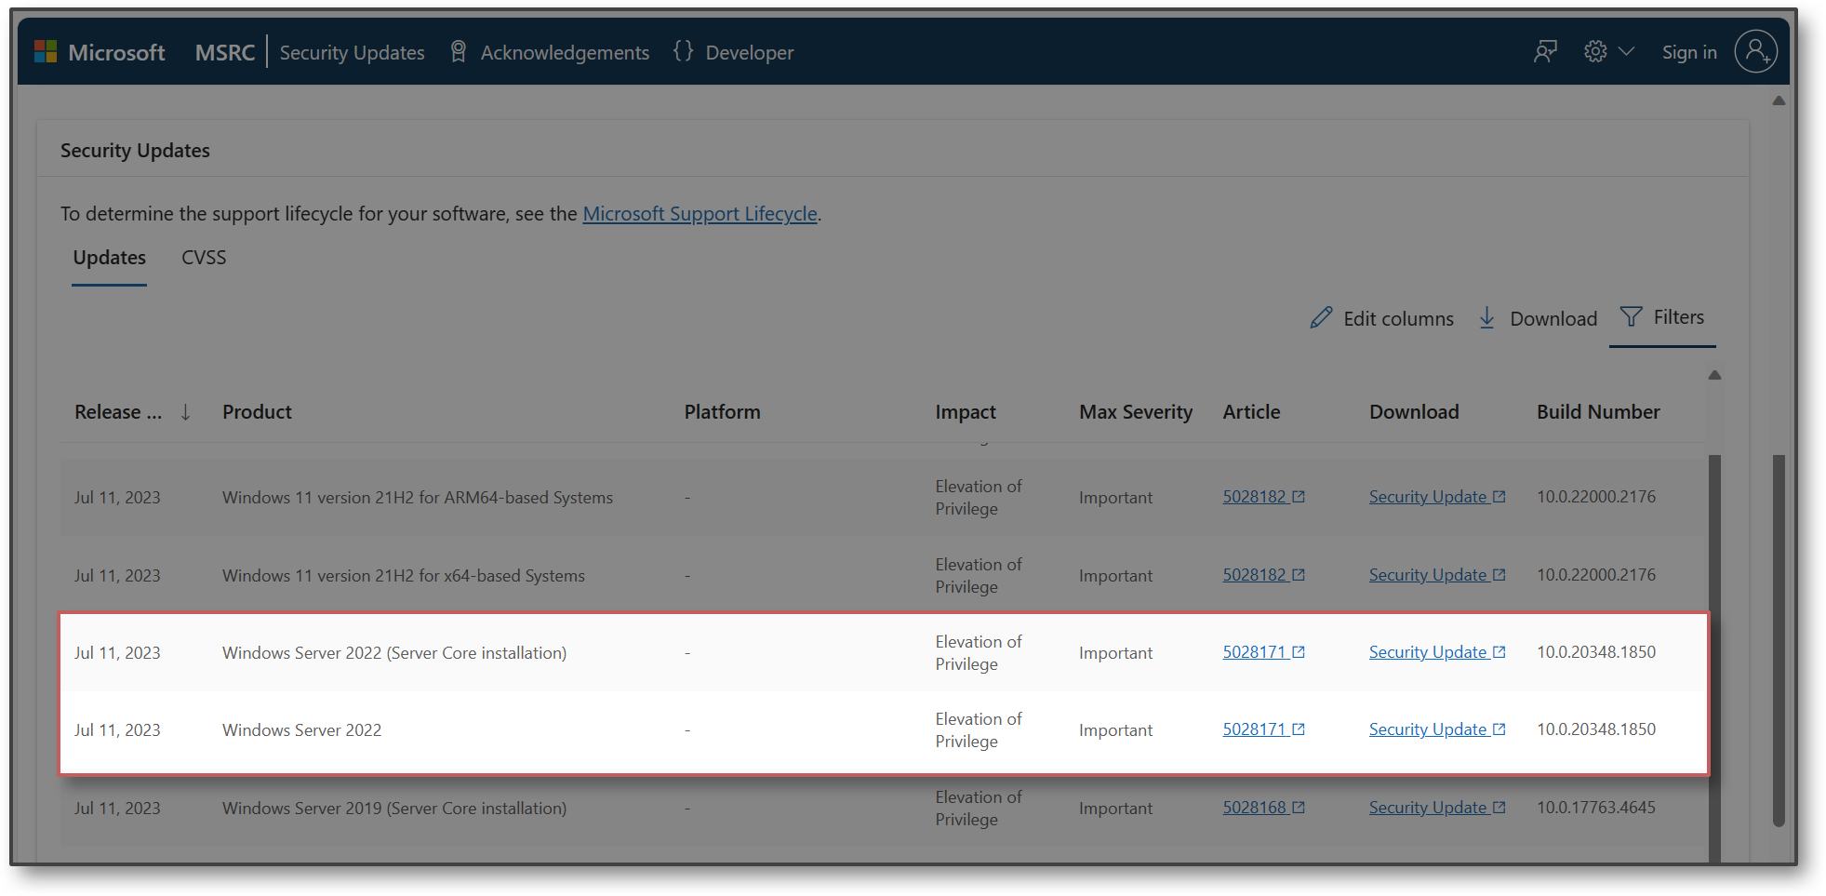
Task: Open the settings gear icon
Action: (1593, 52)
